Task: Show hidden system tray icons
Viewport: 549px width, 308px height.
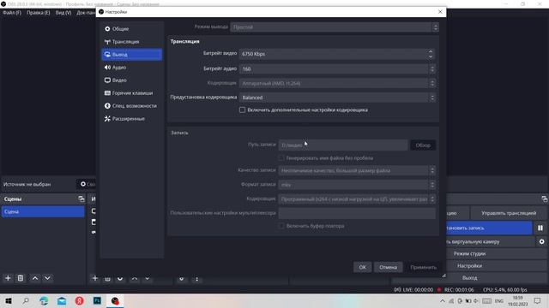Action: 443,300
